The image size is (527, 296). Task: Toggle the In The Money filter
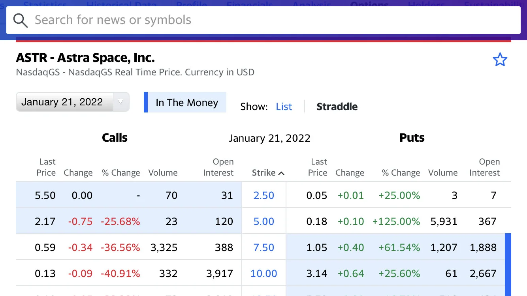pyautogui.click(x=185, y=103)
